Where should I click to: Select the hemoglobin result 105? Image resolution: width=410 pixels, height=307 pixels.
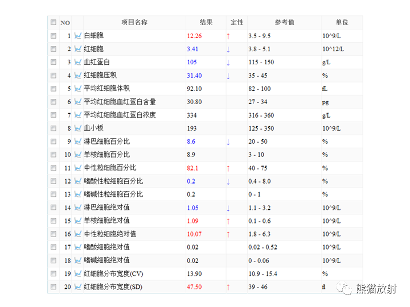(x=192, y=62)
